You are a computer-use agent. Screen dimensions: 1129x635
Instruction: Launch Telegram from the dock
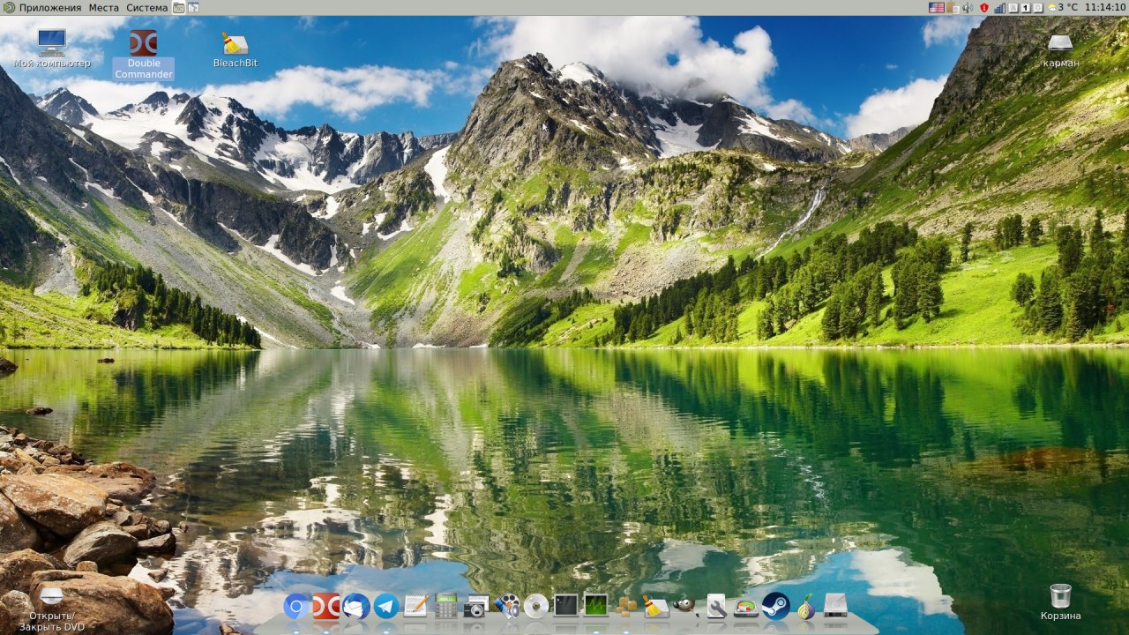click(385, 606)
